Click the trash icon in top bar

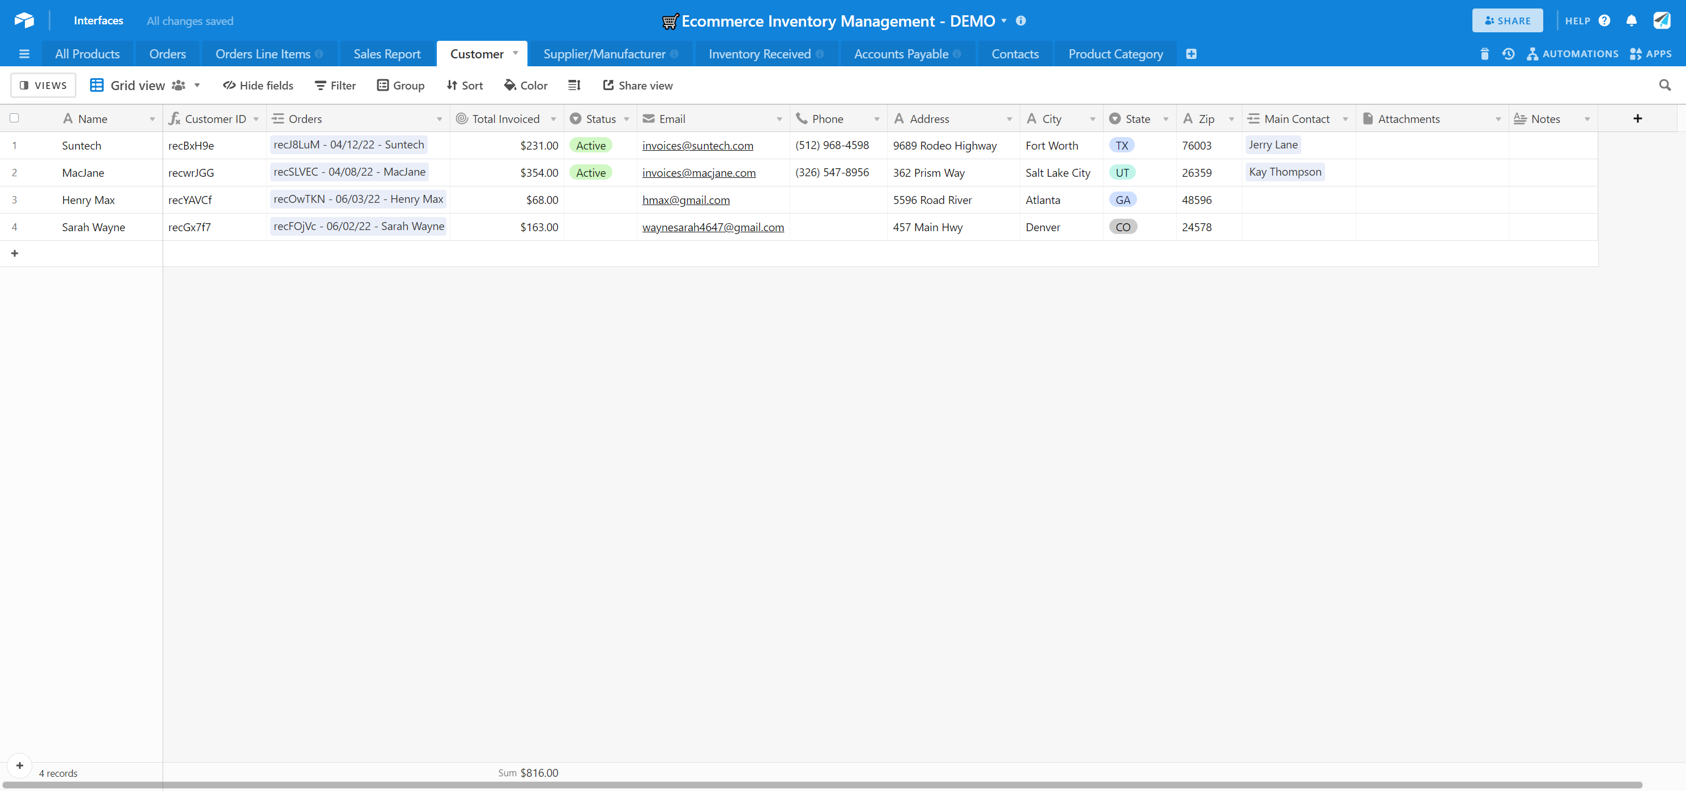click(x=1484, y=54)
